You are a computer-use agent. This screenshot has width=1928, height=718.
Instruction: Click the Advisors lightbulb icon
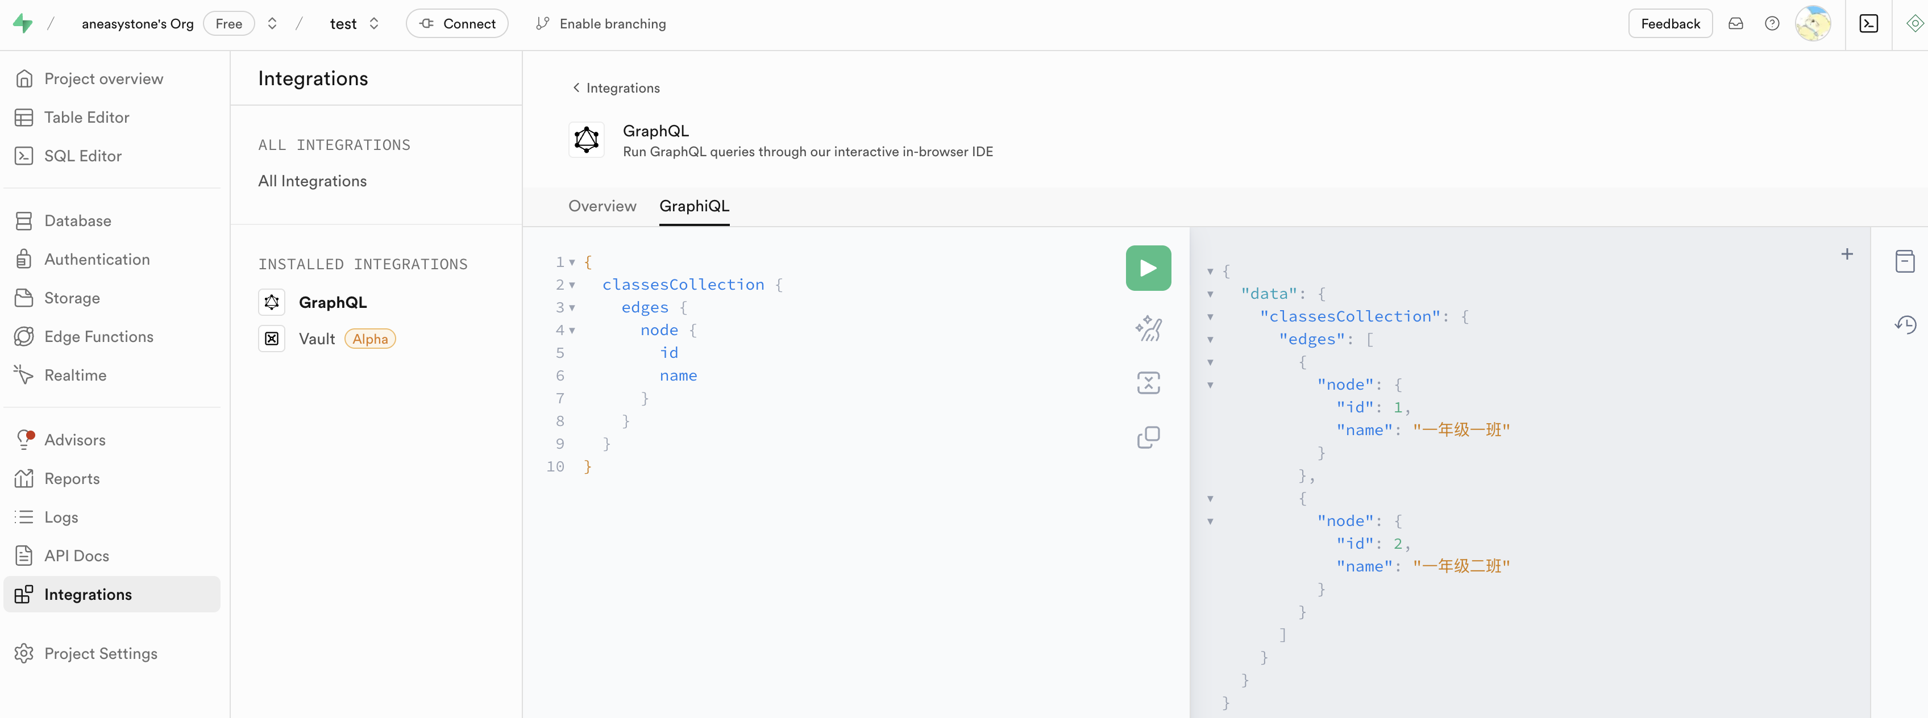pyautogui.click(x=24, y=440)
